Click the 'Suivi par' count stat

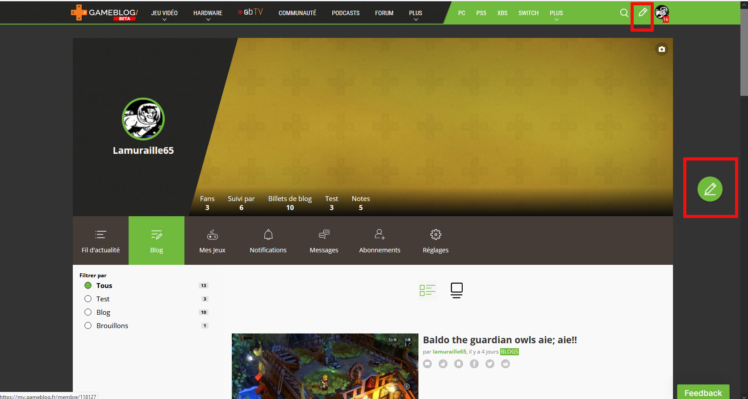point(241,203)
